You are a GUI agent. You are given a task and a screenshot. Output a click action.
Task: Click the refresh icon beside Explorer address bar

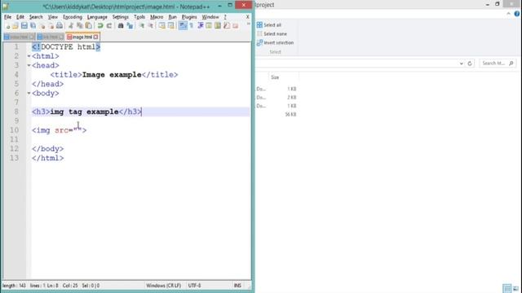click(x=470, y=63)
